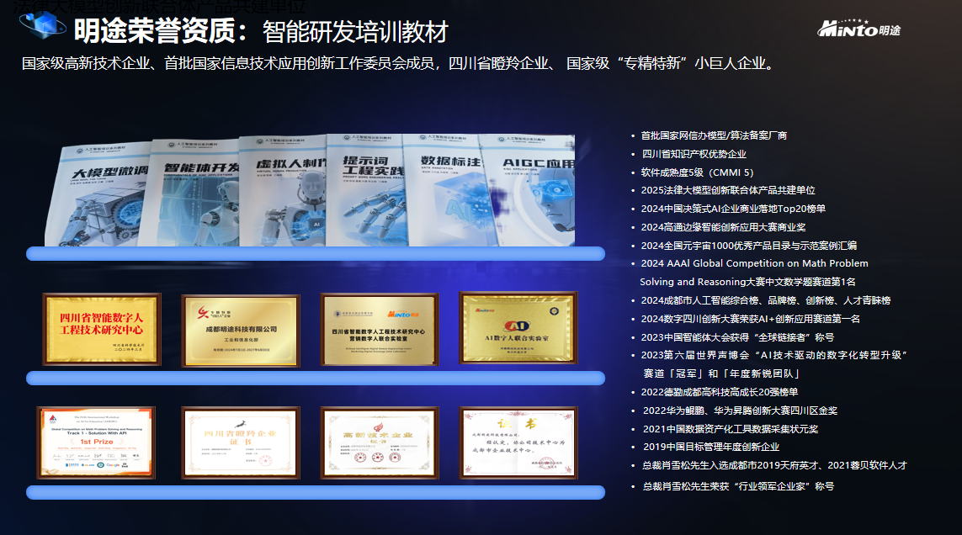Click the 营销数字人联合实验室 plaque

379,330
